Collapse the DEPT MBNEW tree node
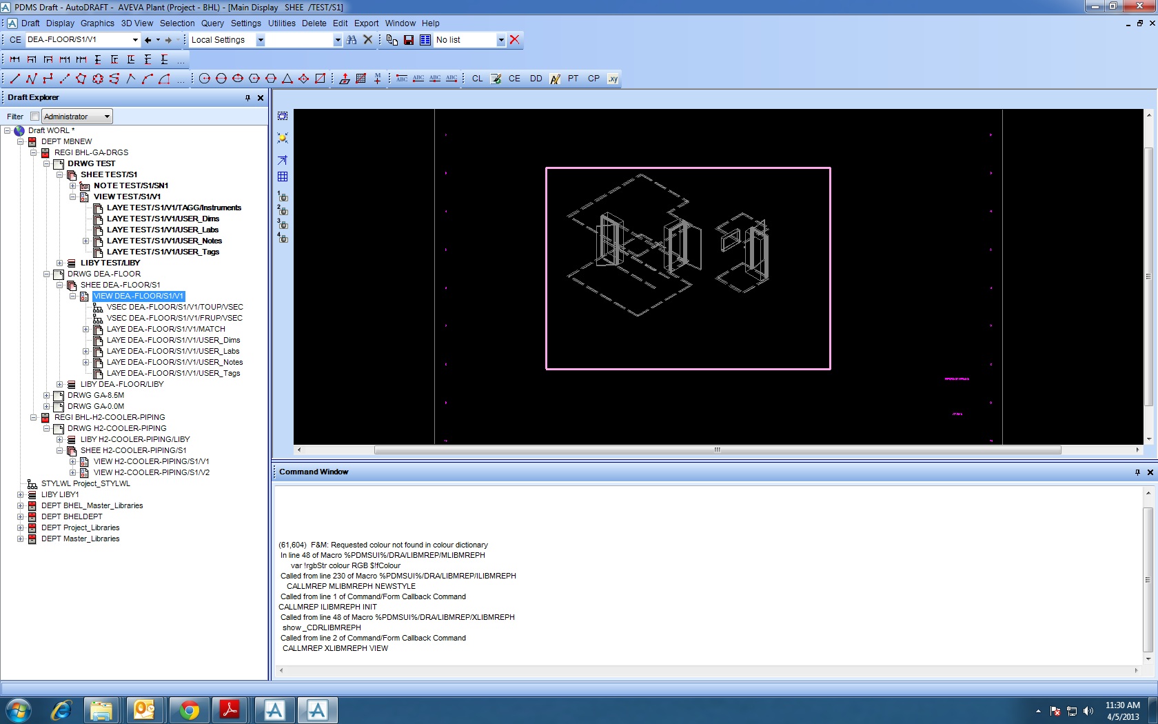1158x724 pixels. pyautogui.click(x=20, y=141)
